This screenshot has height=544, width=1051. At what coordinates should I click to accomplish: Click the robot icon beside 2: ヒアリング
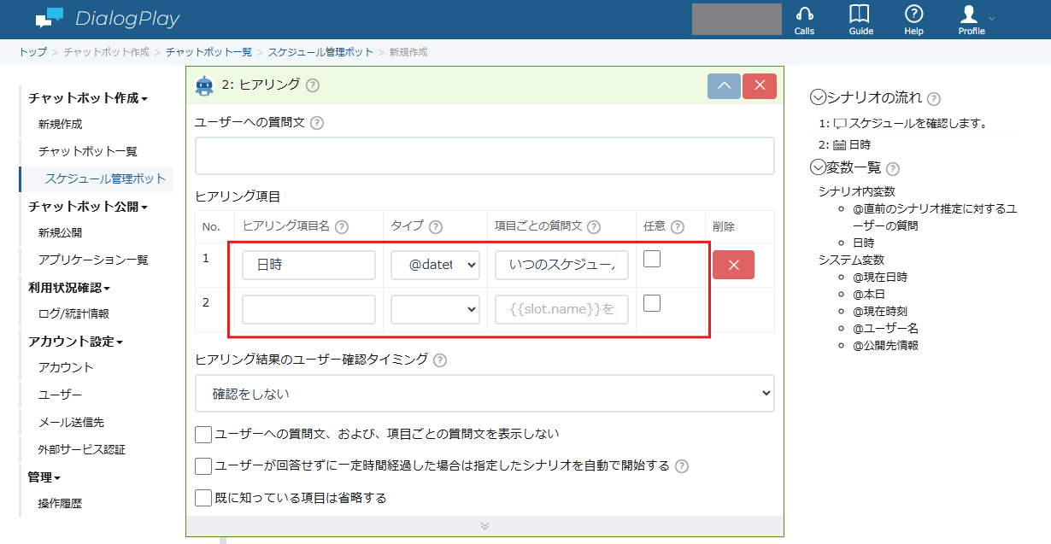[204, 85]
